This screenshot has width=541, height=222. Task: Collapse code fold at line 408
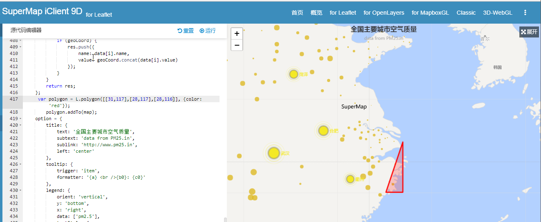point(20,40)
